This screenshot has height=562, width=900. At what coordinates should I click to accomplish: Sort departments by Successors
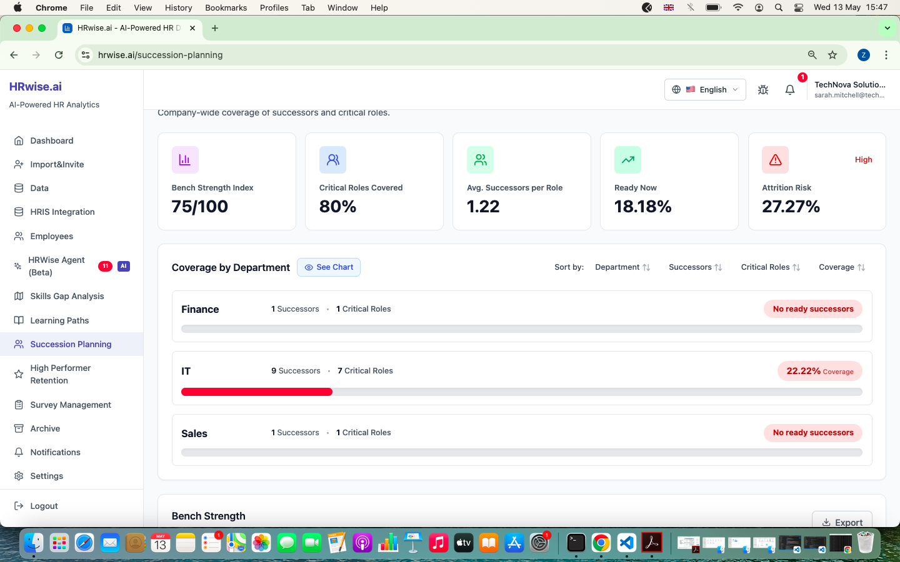coord(695,267)
